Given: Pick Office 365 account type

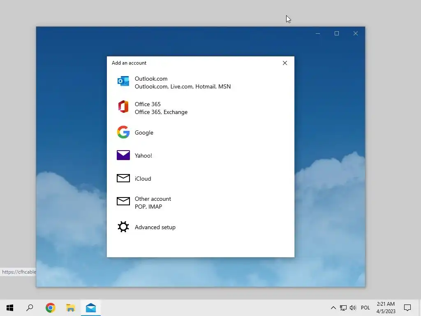Looking at the screenshot, I should point(201,108).
